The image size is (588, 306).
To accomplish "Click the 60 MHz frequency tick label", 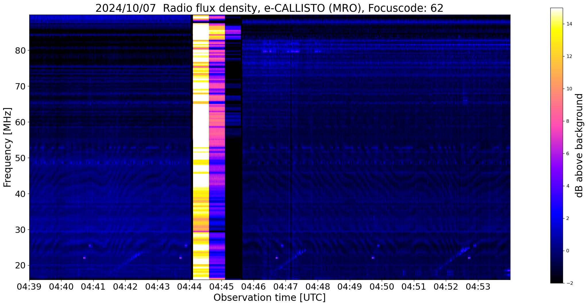I will click(x=20, y=122).
